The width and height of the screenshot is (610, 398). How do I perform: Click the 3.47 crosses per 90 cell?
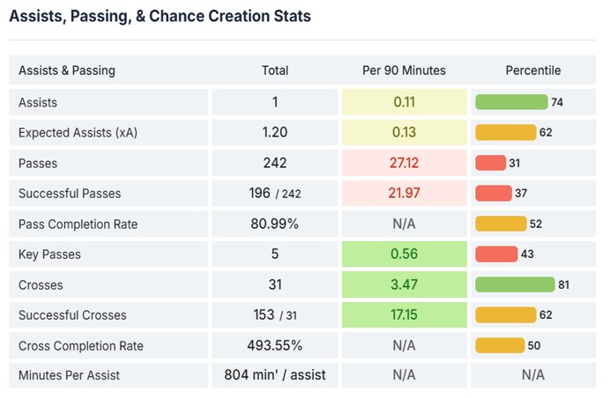click(404, 284)
